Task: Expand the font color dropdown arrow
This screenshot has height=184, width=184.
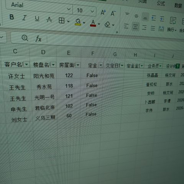Action: coord(99,24)
